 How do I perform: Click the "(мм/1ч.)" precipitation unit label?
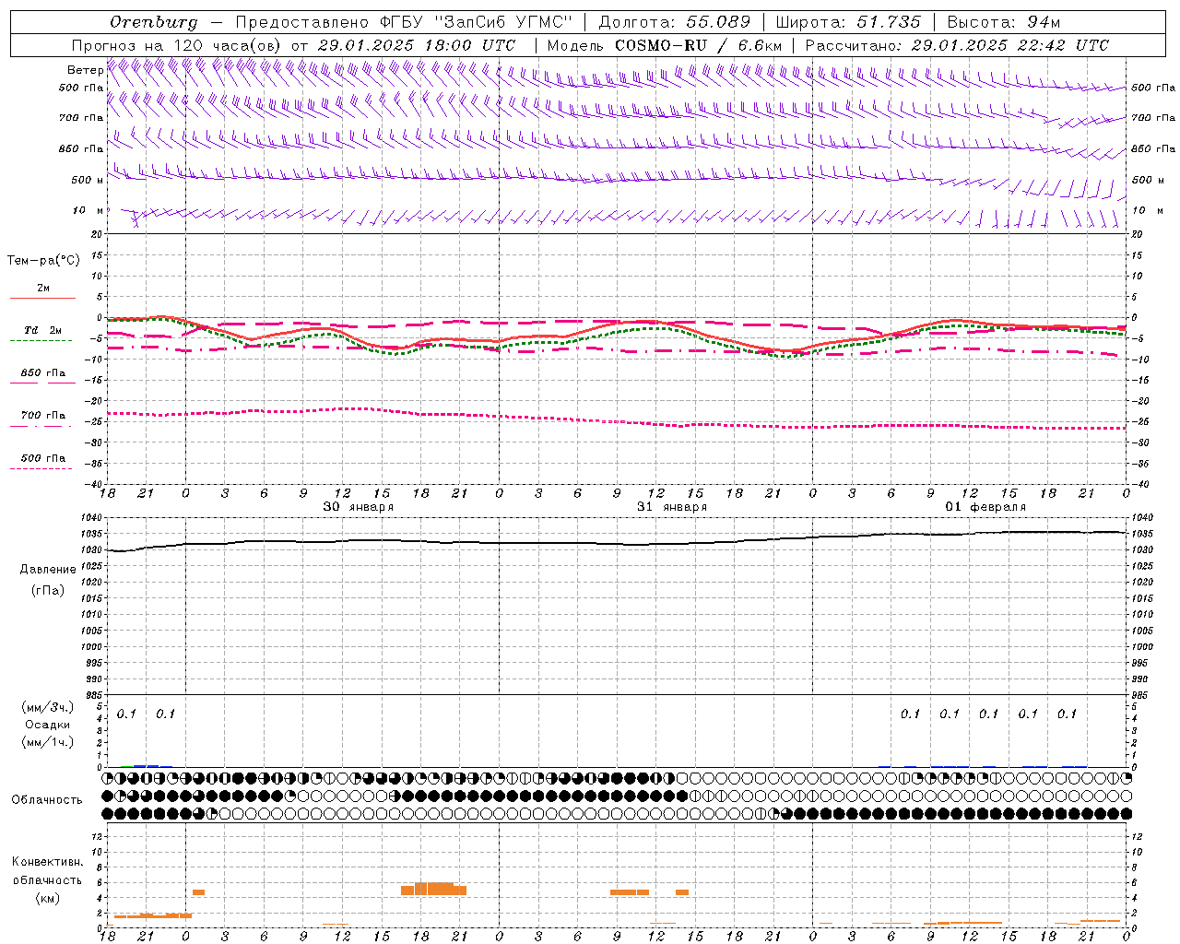pos(48,742)
